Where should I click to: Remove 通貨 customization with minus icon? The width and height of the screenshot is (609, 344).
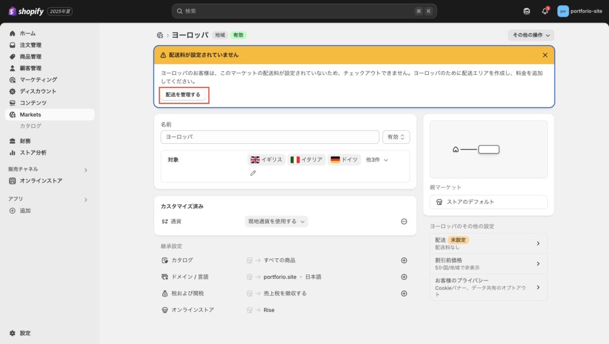point(404,222)
